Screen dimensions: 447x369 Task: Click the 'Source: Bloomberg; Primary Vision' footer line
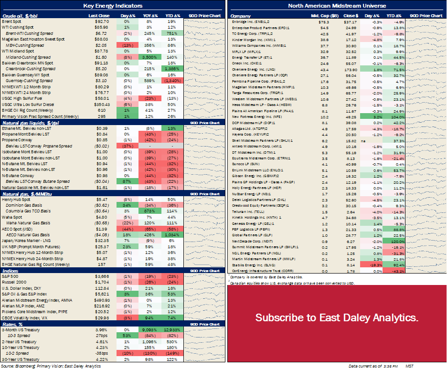(51, 366)
